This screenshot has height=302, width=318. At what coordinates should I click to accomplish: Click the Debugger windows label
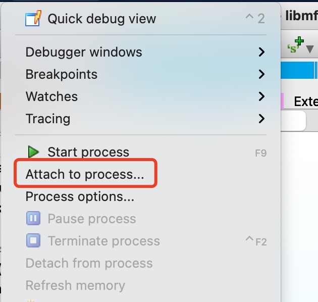(84, 52)
